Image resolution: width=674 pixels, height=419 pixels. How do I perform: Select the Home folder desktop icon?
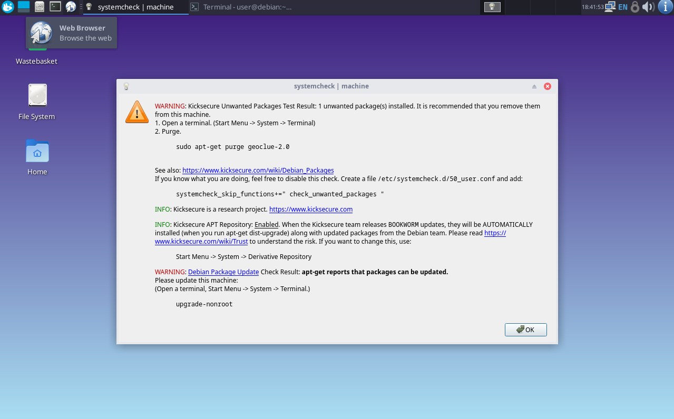point(37,157)
